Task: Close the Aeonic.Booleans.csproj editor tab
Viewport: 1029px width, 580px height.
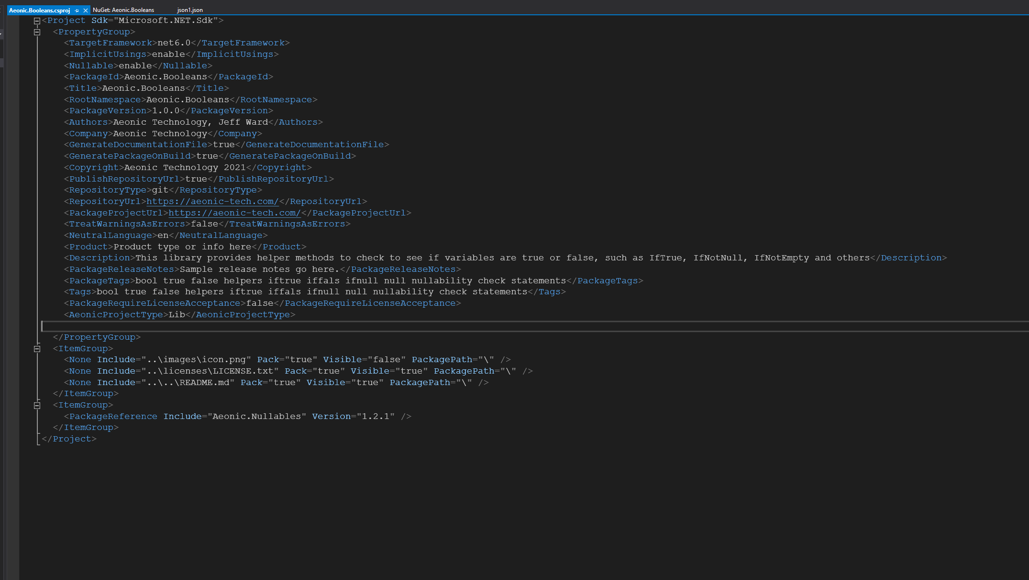Action: 85,10
